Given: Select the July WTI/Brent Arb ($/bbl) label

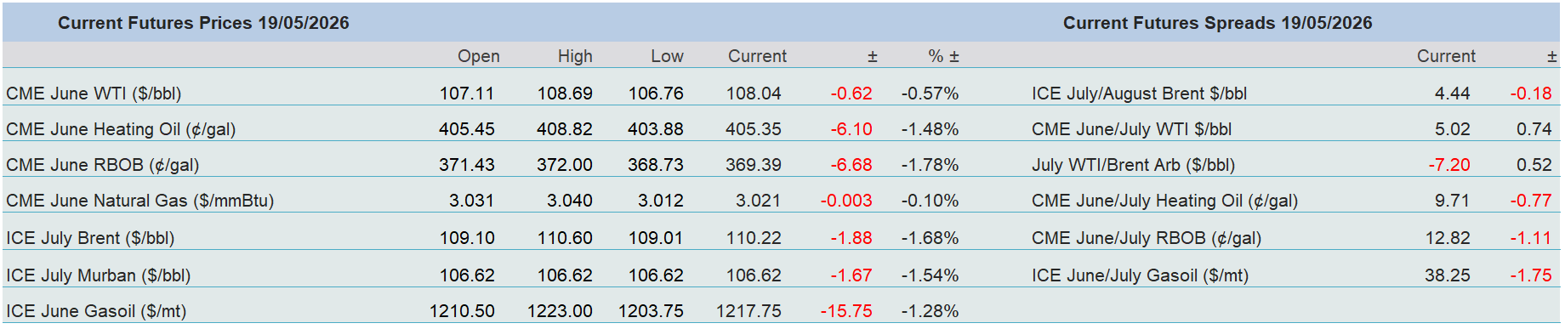Looking at the screenshot, I should [x=1133, y=165].
